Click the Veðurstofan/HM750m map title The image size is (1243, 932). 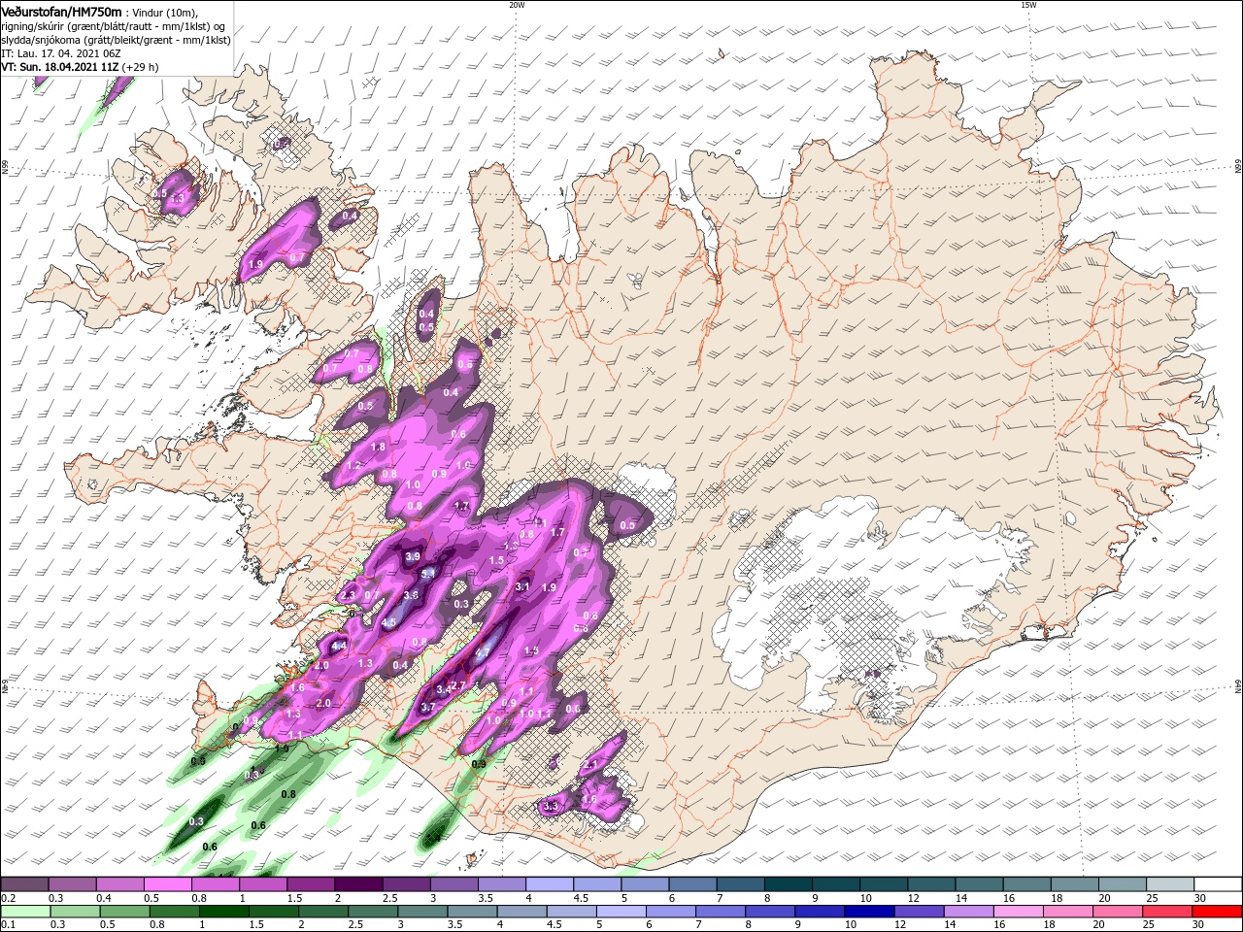[61, 11]
